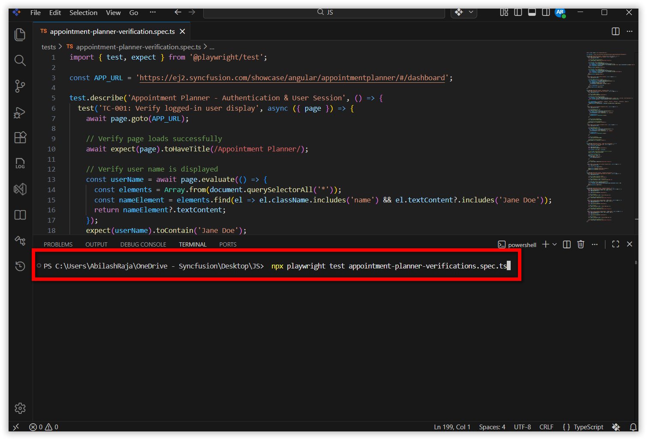Open the account AR avatar
This screenshot has height=440, width=647.
(x=560, y=12)
